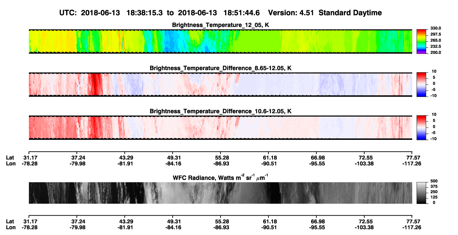The width and height of the screenshot is (458, 235).
Task: Click the grayscale colorbar for WFC Radiance
Action: tap(421, 193)
